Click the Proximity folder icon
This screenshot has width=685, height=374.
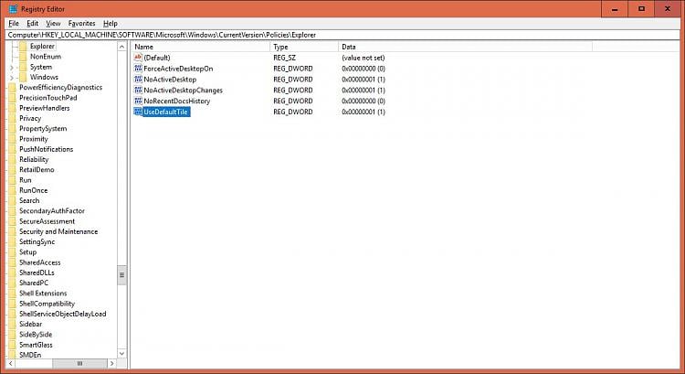(12, 139)
